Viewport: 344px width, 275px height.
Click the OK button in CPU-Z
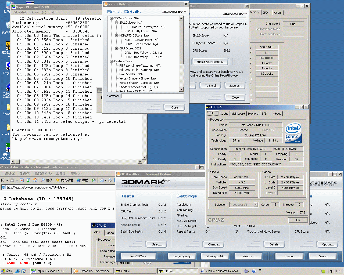pyautogui.click(x=298, y=220)
